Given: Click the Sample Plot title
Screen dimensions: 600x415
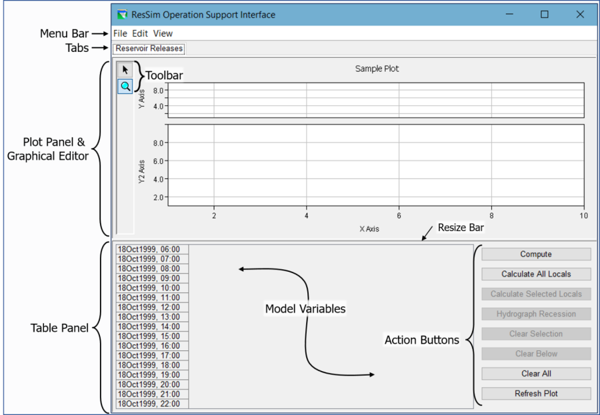Looking at the screenshot, I should coord(377,69).
